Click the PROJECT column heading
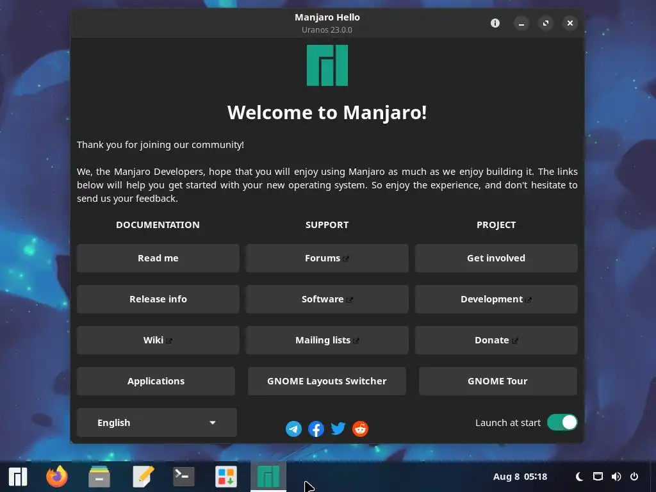Viewport: 656px width, 492px height. (496, 225)
